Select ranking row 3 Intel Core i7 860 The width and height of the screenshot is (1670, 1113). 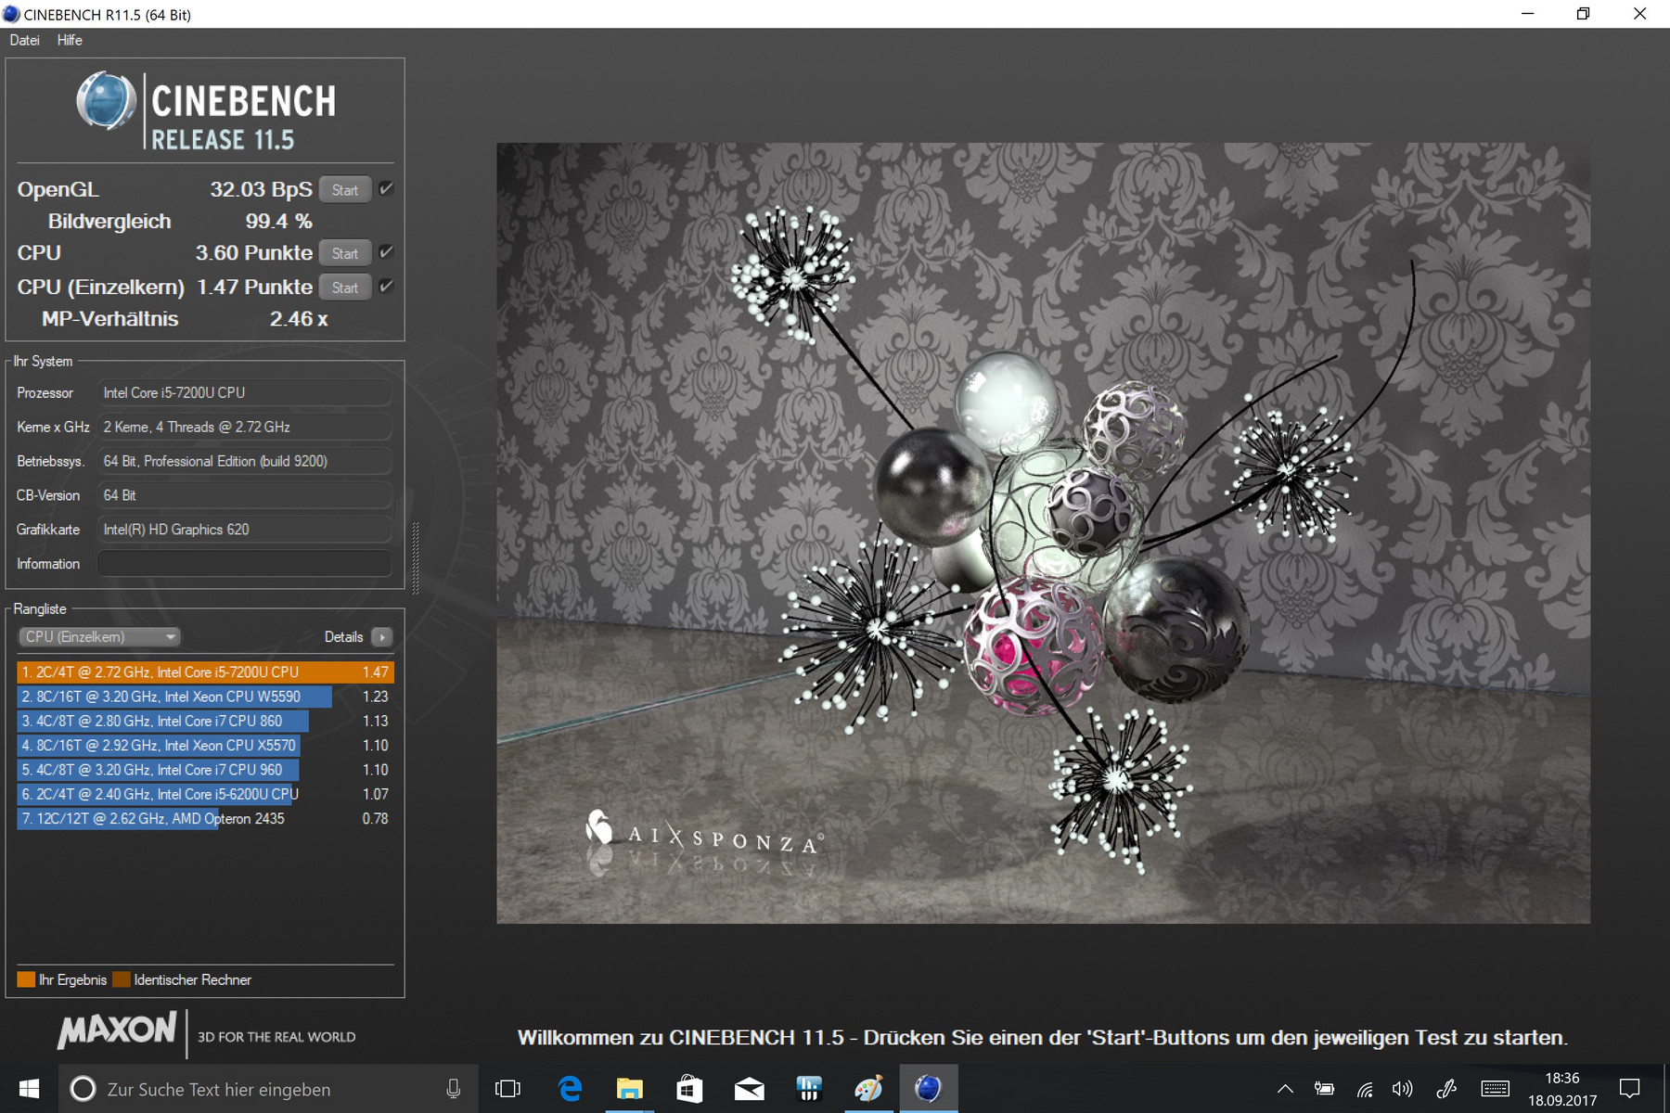click(205, 721)
